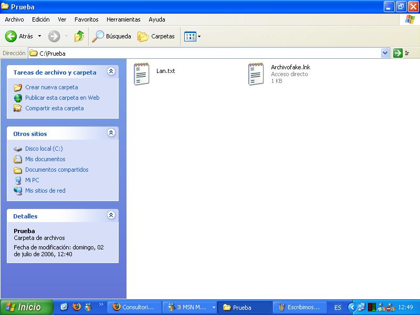
Task: Click the Inicio start button
Action: (27, 307)
